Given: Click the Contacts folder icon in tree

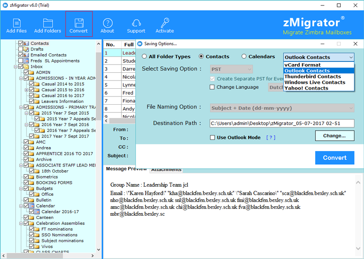Looking at the screenshot, I should click(26, 43).
